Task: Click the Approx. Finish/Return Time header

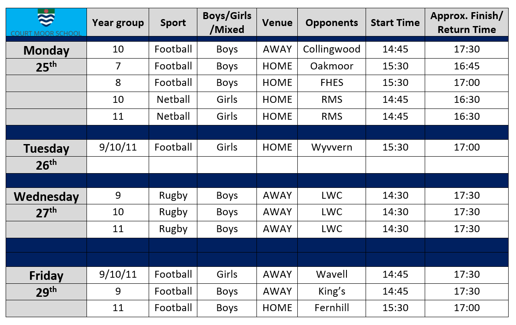Action: pyautogui.click(x=466, y=22)
